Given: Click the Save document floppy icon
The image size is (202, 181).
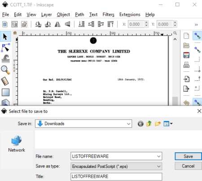Looking at the screenshot, I should click(186, 55).
